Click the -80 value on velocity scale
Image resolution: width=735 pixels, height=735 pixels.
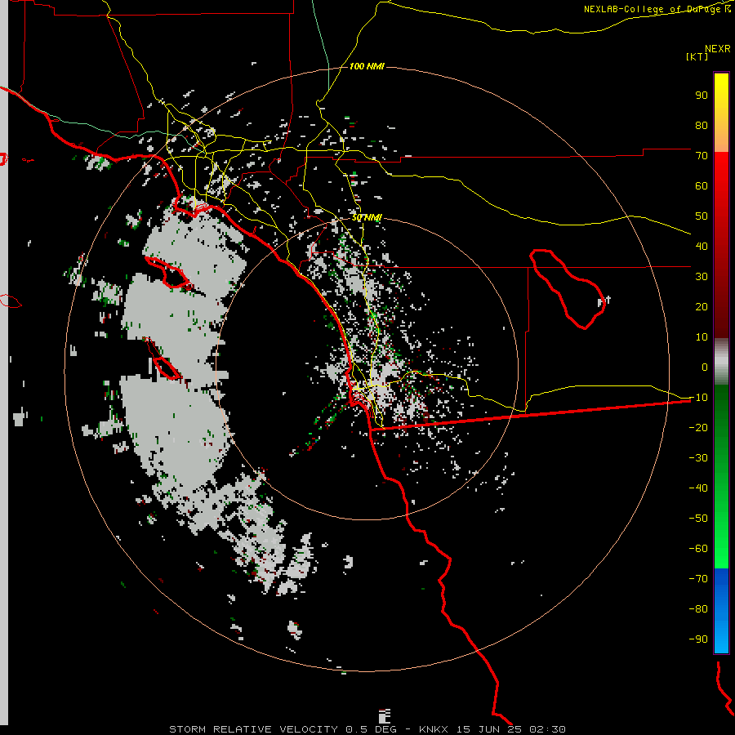pyautogui.click(x=698, y=609)
